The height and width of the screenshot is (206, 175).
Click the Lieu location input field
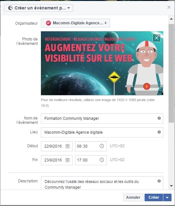click(102, 132)
